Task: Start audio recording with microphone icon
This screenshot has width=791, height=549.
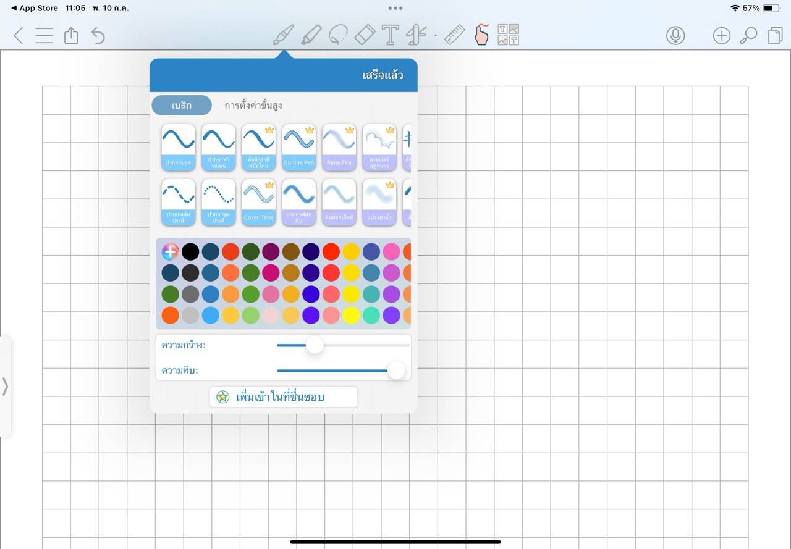Action: [675, 36]
